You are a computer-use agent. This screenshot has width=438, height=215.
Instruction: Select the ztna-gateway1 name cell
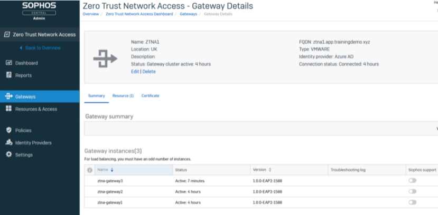pos(110,202)
